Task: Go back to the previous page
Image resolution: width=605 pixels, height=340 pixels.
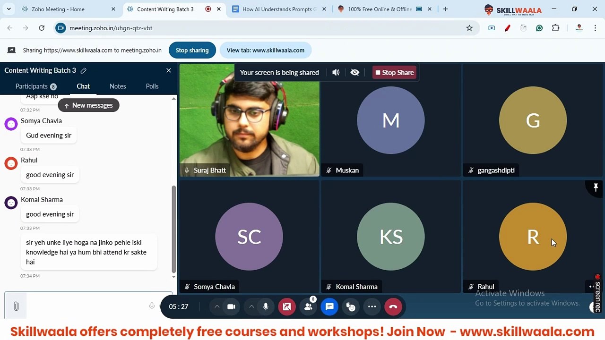Action: pos(10,28)
